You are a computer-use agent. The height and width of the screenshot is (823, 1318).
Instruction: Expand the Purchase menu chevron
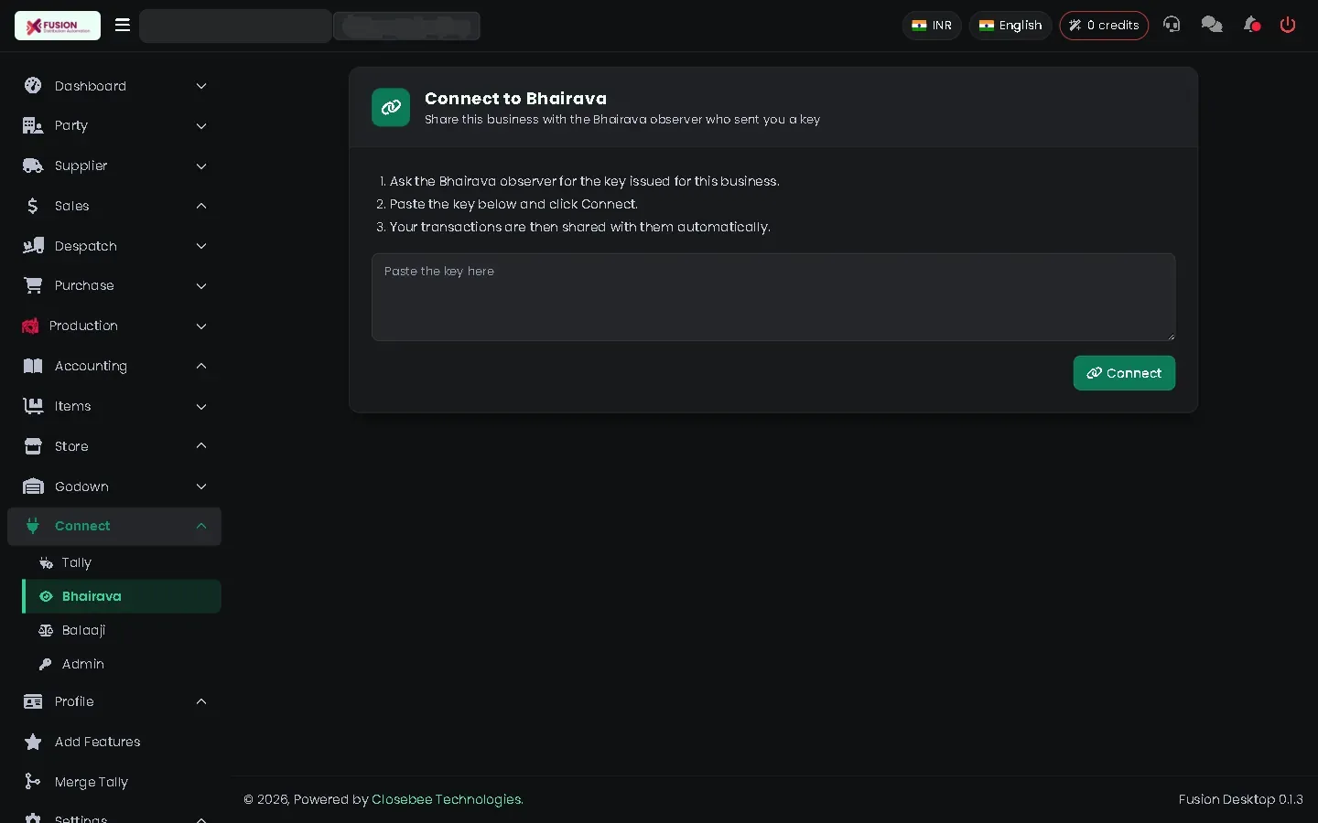(201, 286)
